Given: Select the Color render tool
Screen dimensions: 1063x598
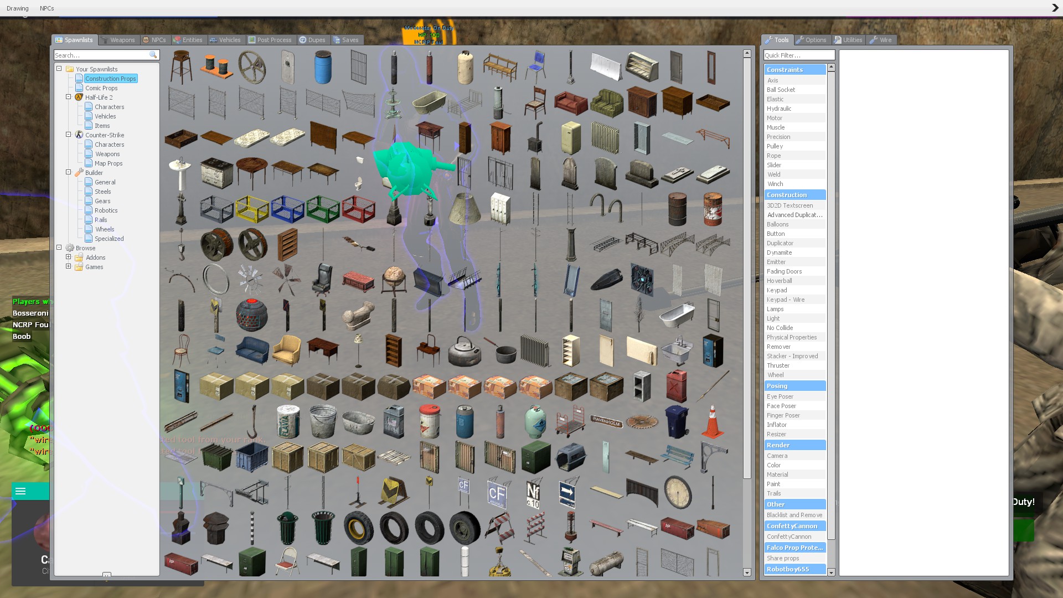Looking at the screenshot, I should pos(795,465).
